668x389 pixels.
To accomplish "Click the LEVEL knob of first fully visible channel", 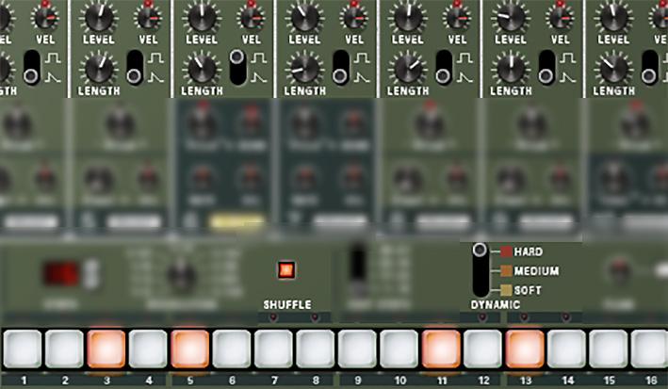I will [99, 17].
